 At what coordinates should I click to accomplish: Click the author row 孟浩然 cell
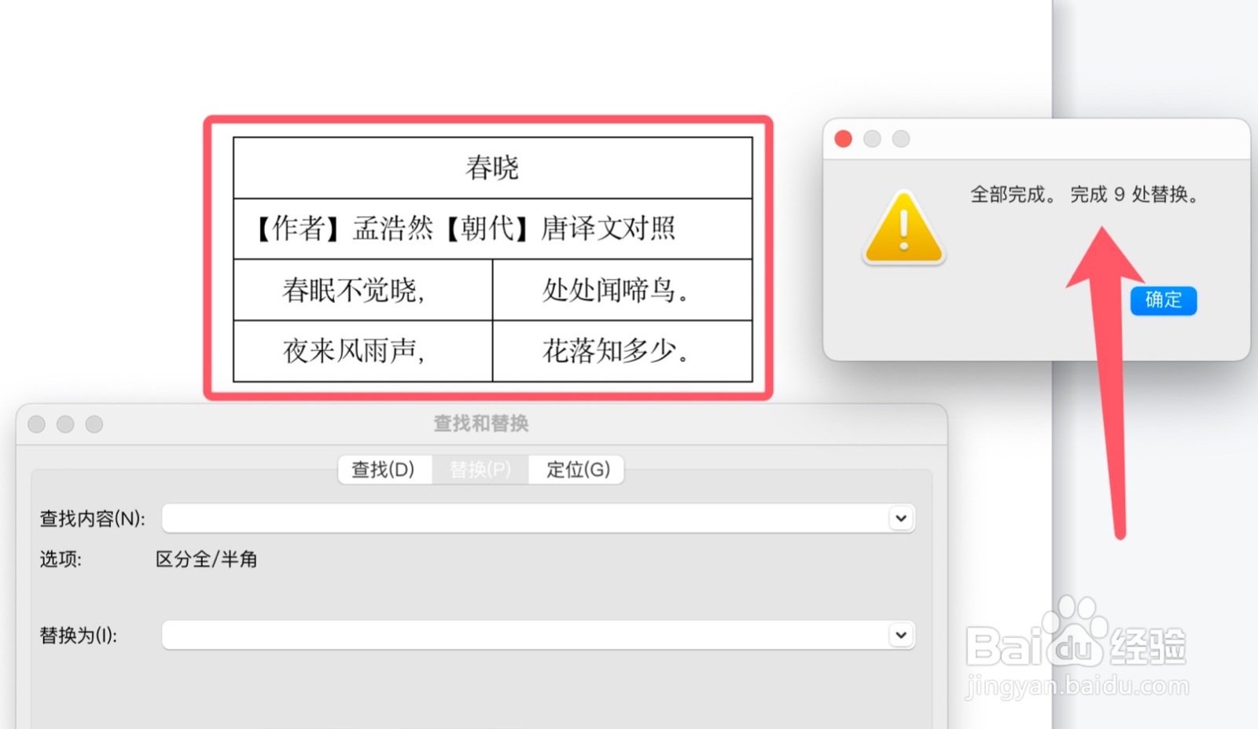click(x=493, y=229)
